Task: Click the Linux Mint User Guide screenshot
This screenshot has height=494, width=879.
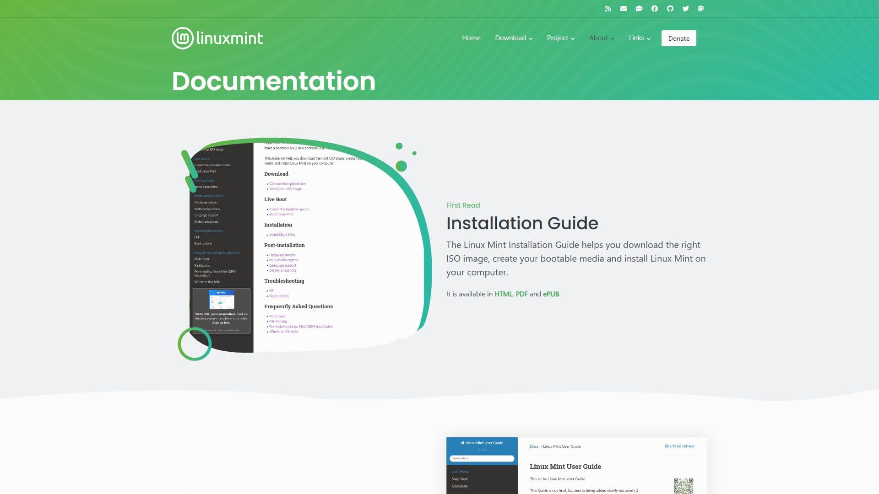Action: tap(577, 466)
